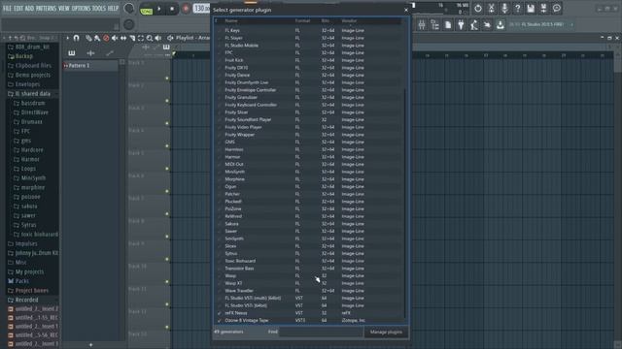Select the Slip tool double-arrow icon
The image size is (622, 349).
[123, 38]
